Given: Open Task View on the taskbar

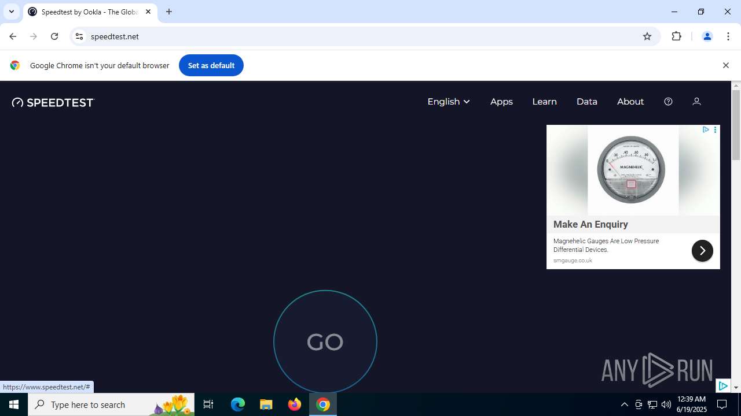Looking at the screenshot, I should [x=208, y=404].
